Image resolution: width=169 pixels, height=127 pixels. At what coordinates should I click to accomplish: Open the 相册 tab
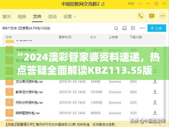click(22, 17)
